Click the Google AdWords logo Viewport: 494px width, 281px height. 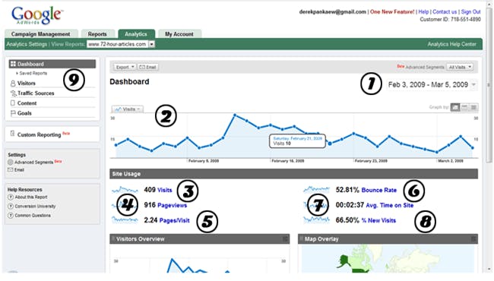tap(37, 15)
